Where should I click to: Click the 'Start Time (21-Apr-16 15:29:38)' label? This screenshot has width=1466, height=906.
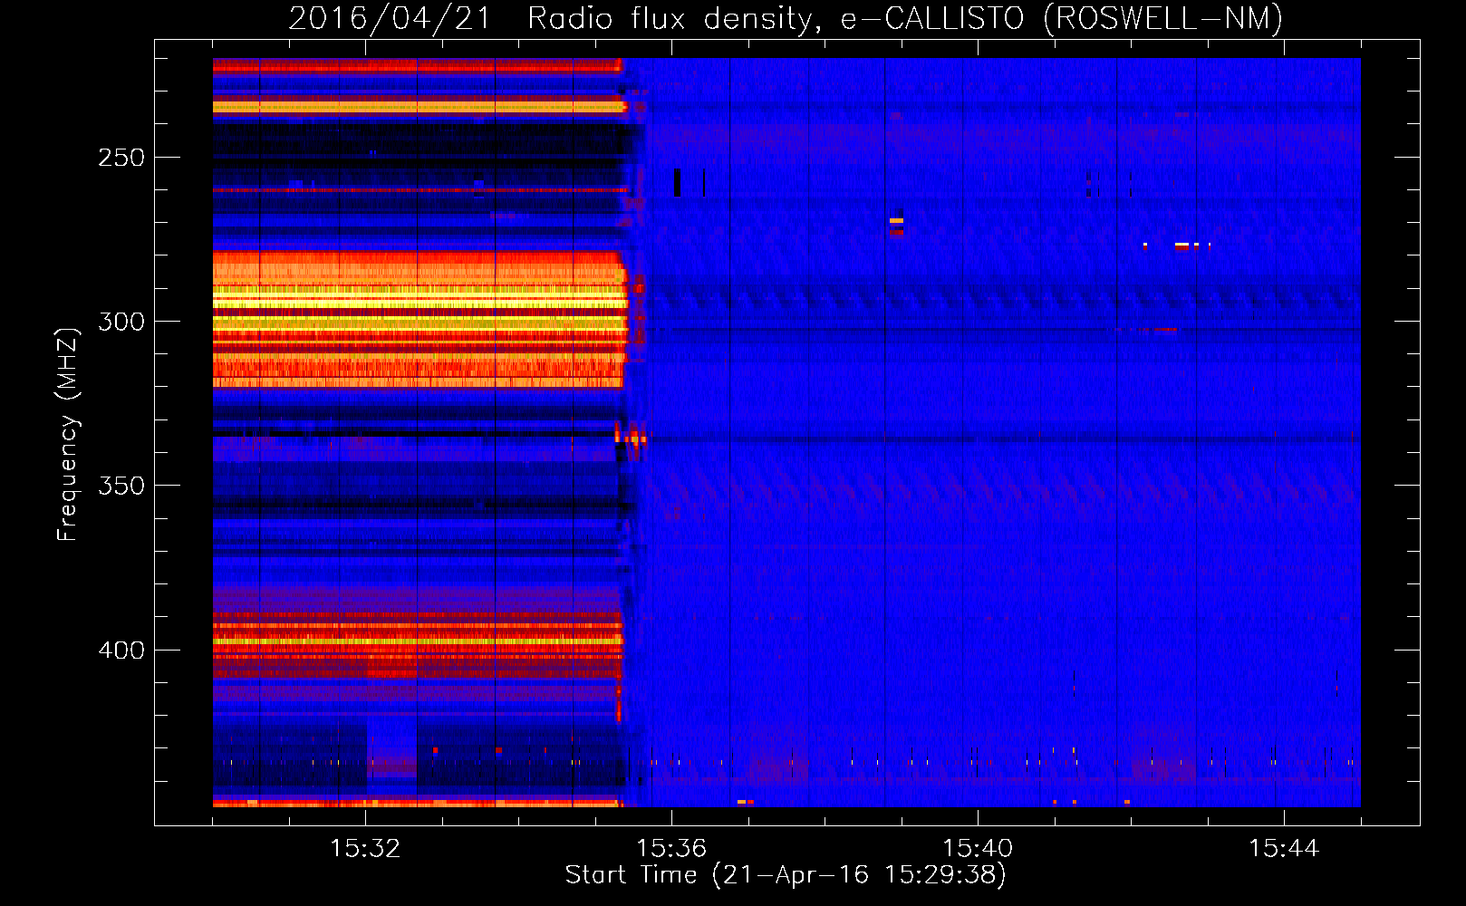[786, 875]
